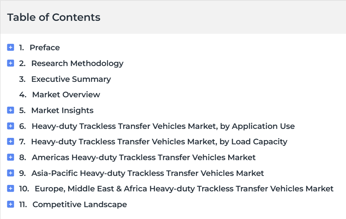Open the Executive Summary entry
The image size is (346, 219).
tap(71, 79)
